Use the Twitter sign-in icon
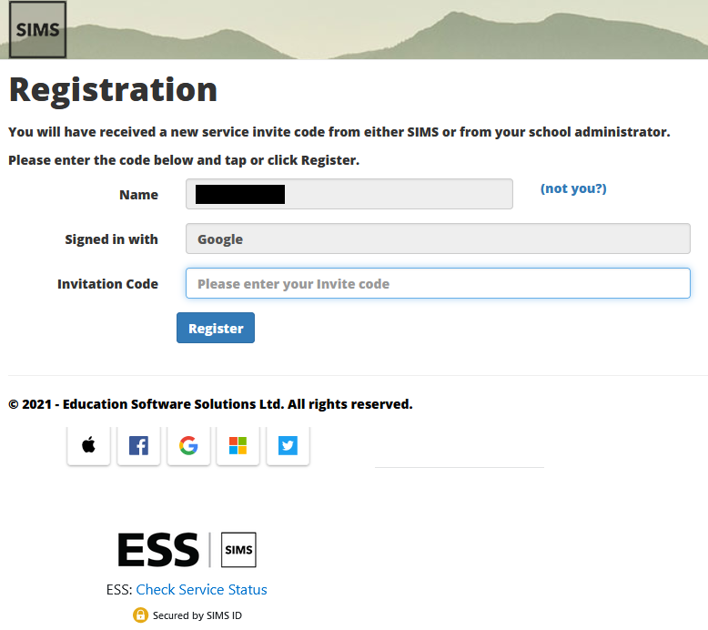Image resolution: width=708 pixels, height=630 pixels. (x=288, y=445)
